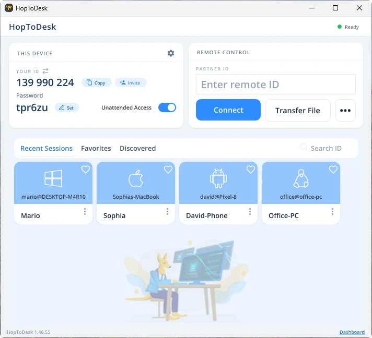Click the Ready status indicator
The height and width of the screenshot is (338, 372).
(x=348, y=27)
